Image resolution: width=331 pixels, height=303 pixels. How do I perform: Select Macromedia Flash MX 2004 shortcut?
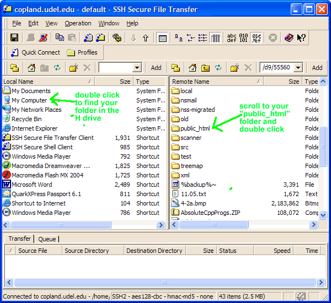point(47,175)
